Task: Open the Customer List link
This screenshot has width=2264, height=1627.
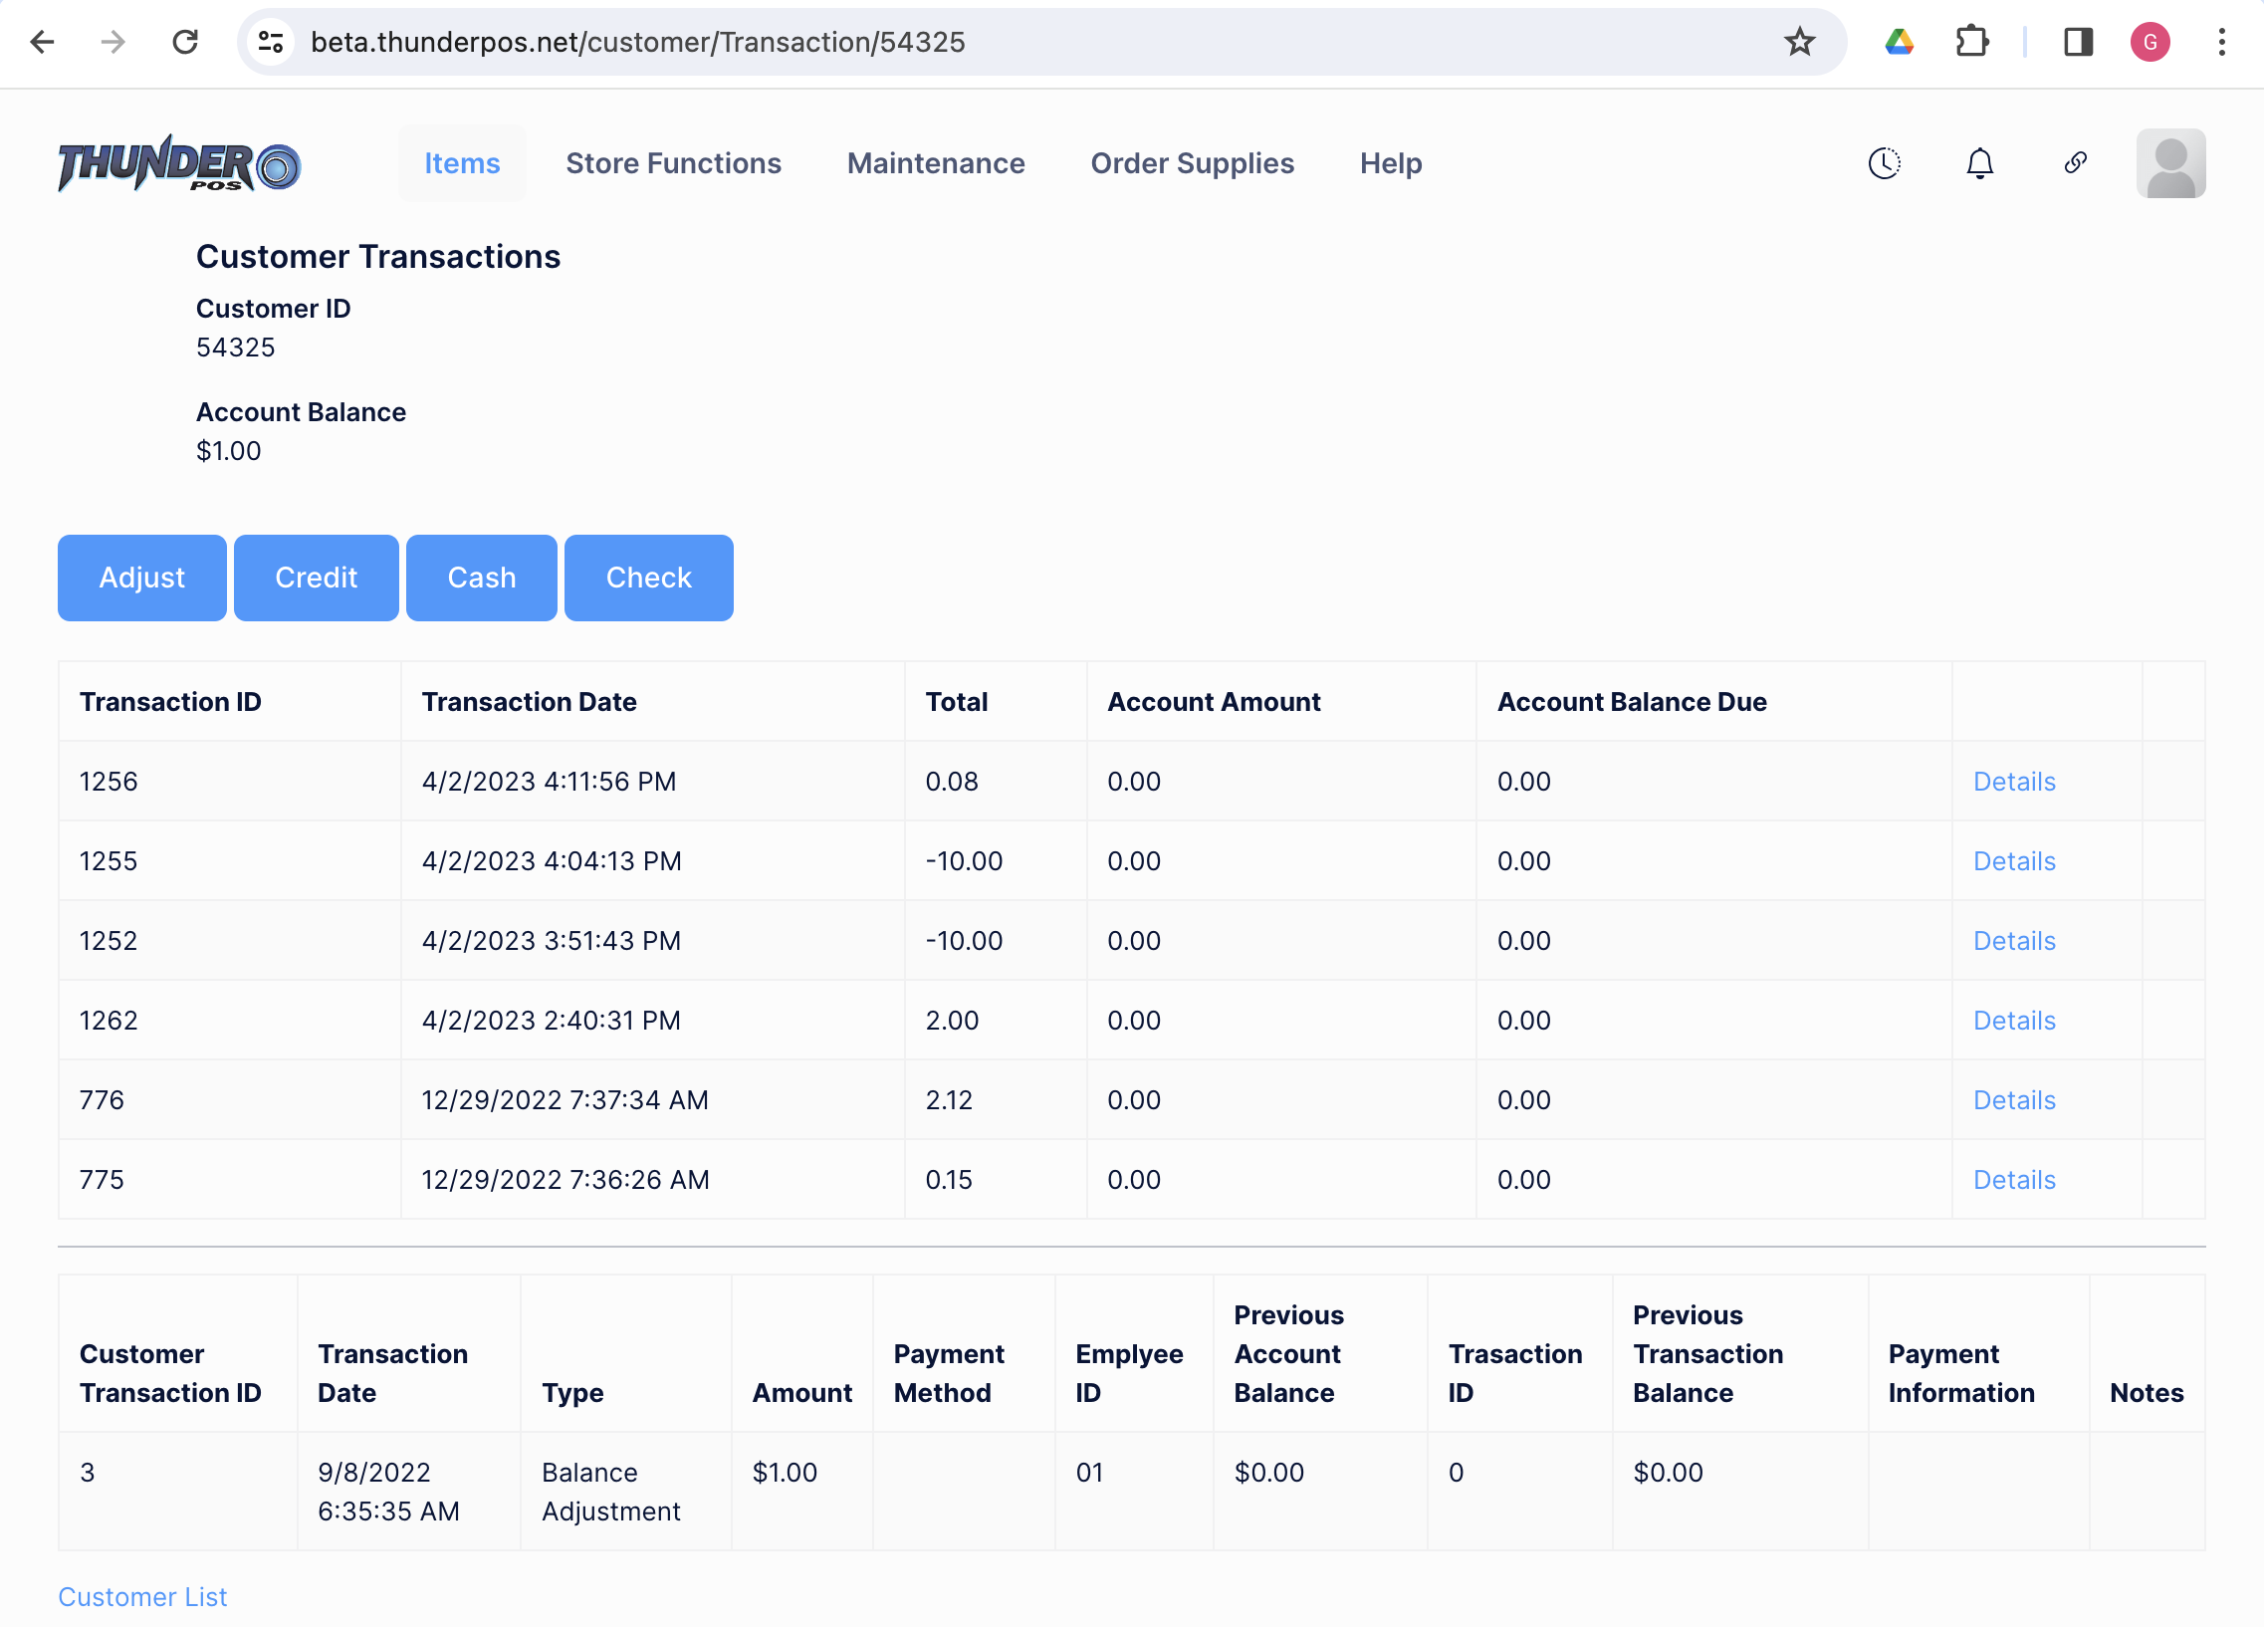Action: pyautogui.click(x=141, y=1596)
